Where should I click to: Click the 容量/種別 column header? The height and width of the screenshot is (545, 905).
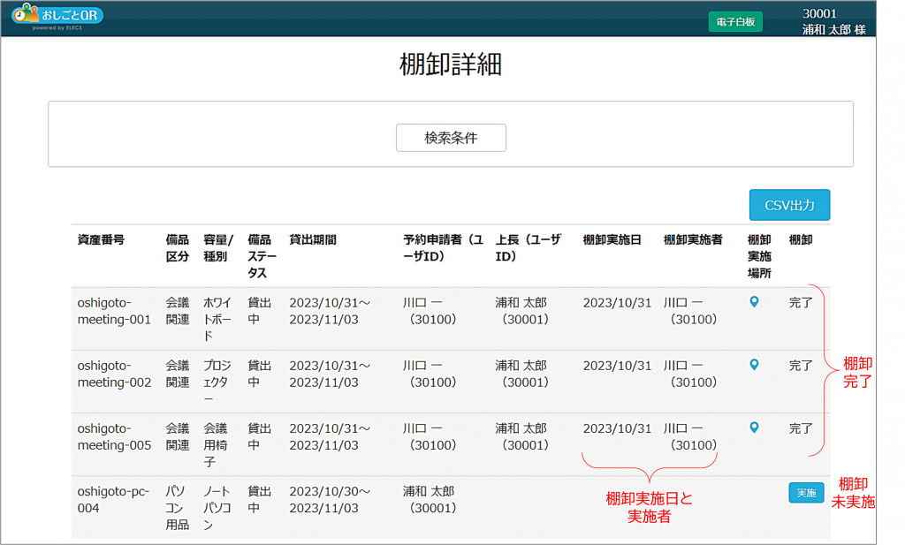218,248
